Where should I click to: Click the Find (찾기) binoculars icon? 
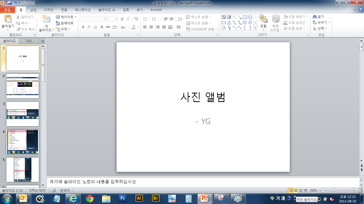coord(314,17)
